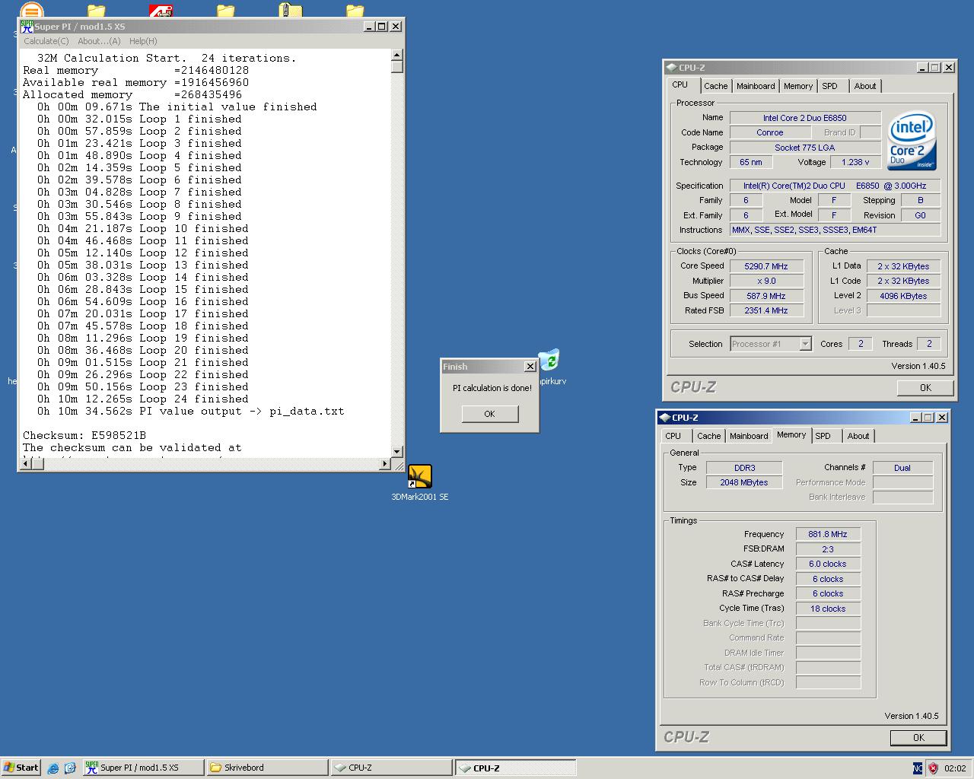
Task: Open the NO language indicator in tray
Action: point(918,768)
